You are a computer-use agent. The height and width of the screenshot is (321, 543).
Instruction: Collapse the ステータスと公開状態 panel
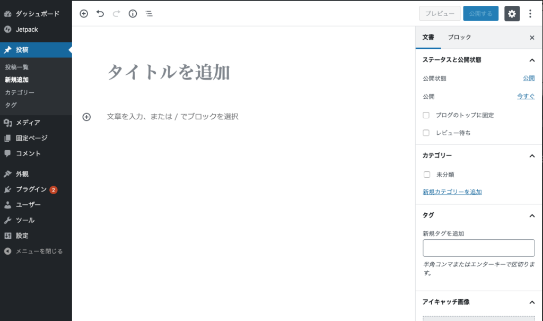pos(532,60)
